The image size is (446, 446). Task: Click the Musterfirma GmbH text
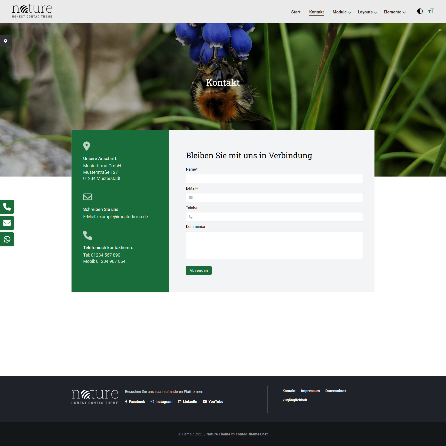(102, 166)
